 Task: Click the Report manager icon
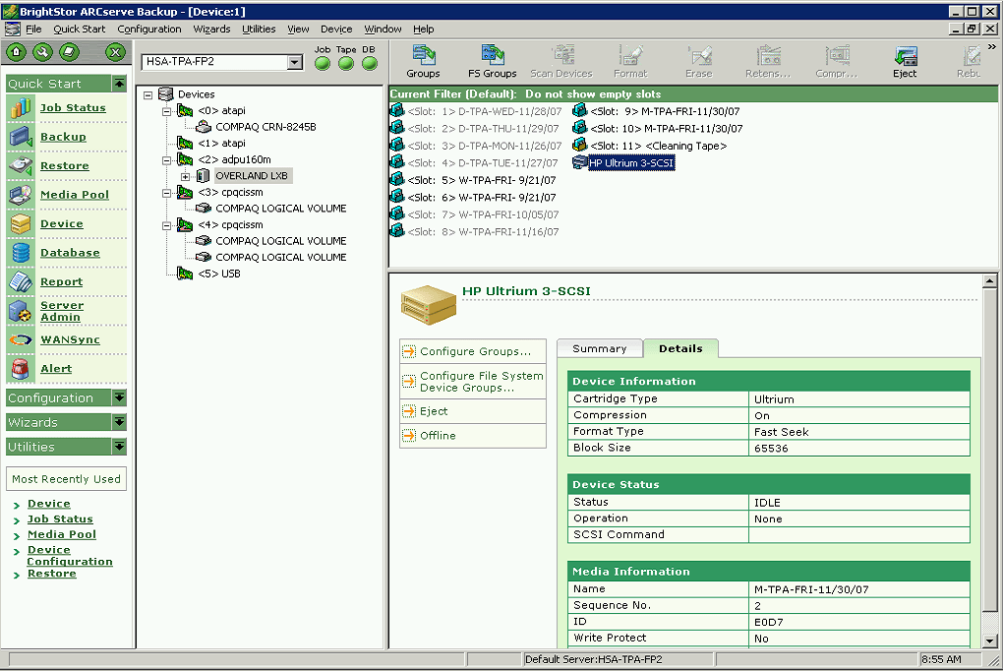(61, 281)
